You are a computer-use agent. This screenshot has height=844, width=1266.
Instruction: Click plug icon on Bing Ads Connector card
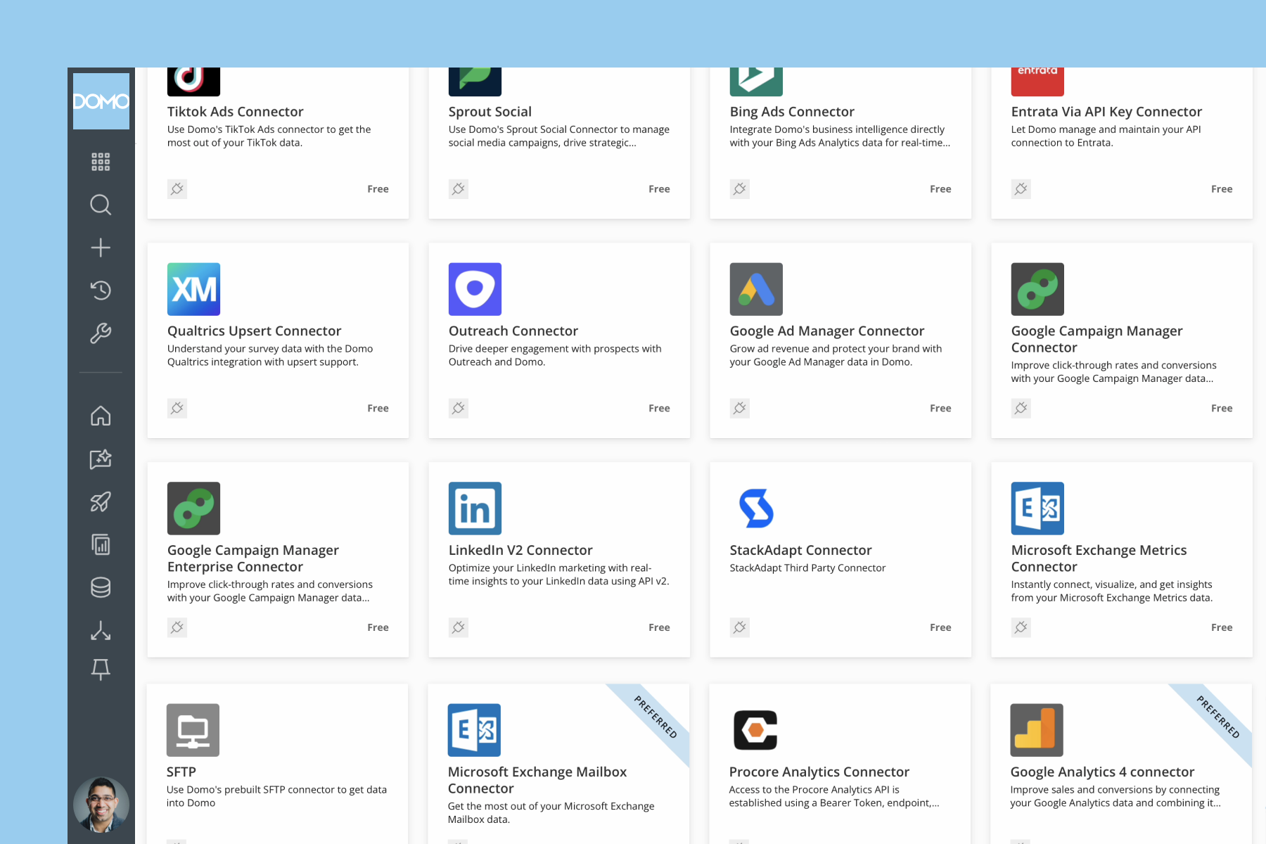tap(740, 188)
